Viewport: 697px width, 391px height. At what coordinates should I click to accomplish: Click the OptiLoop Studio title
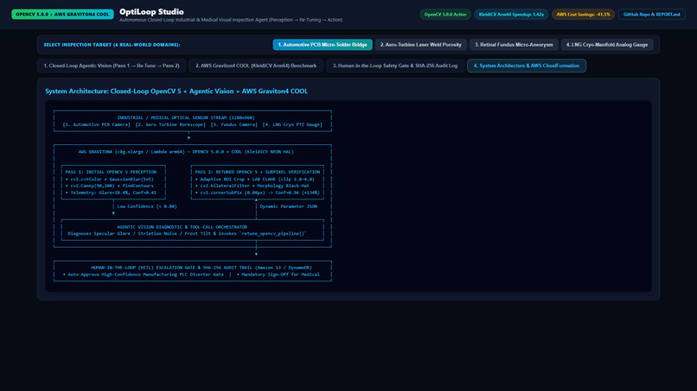(x=151, y=11)
